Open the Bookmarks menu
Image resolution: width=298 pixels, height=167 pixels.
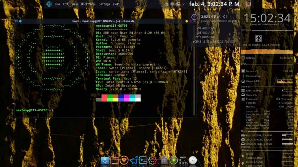(88, 4)
